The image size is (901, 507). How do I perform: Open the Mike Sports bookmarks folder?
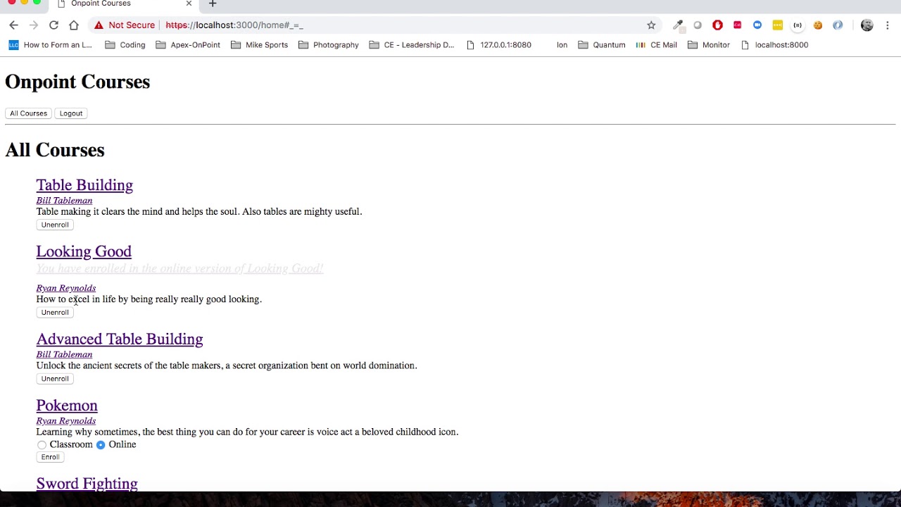click(x=259, y=45)
